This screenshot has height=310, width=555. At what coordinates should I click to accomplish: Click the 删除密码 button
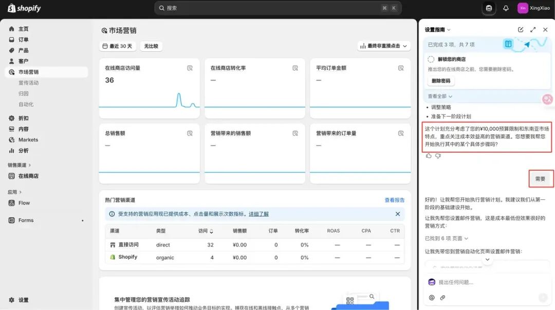441,81
